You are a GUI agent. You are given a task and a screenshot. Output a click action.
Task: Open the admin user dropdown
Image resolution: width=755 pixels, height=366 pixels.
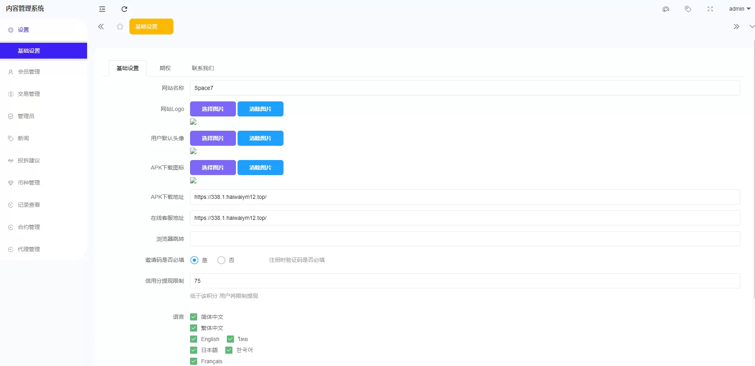(740, 9)
